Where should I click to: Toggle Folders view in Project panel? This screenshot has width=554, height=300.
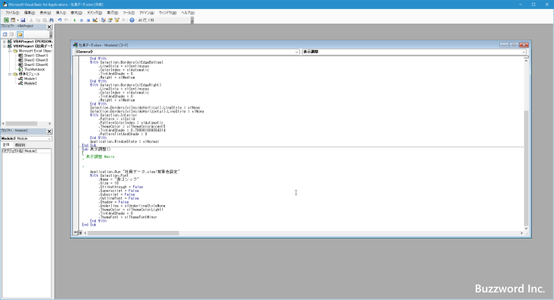[x=20, y=34]
